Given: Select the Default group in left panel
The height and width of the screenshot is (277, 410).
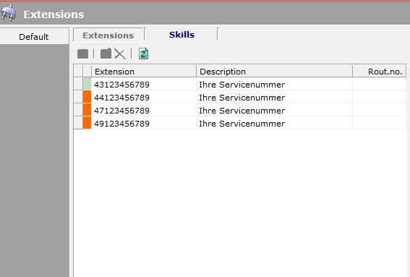Looking at the screenshot, I should point(34,37).
